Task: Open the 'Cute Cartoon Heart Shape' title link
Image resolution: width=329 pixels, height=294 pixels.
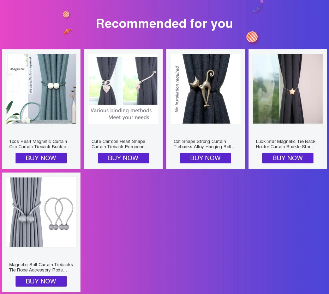Action: (x=120, y=144)
